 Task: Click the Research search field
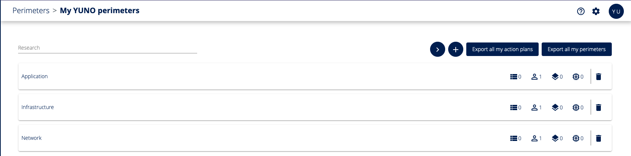(107, 48)
